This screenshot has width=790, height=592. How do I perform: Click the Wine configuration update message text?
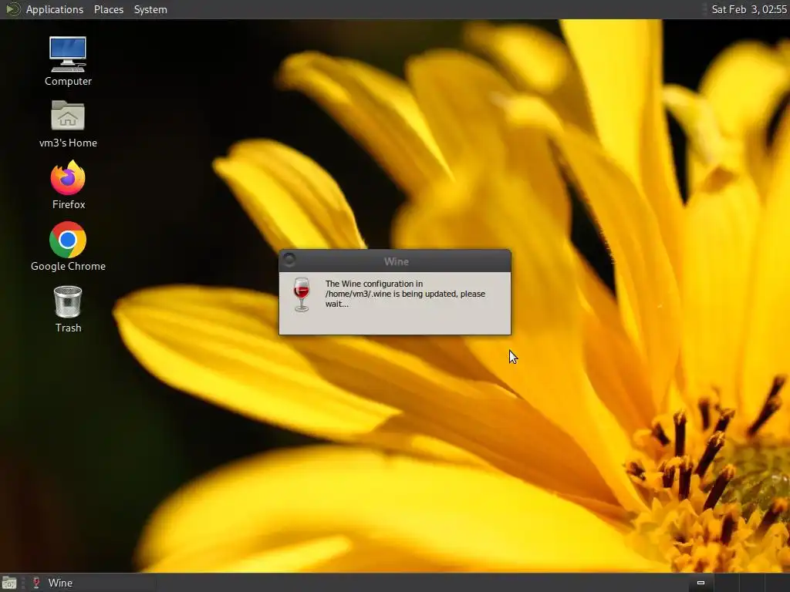(x=405, y=294)
